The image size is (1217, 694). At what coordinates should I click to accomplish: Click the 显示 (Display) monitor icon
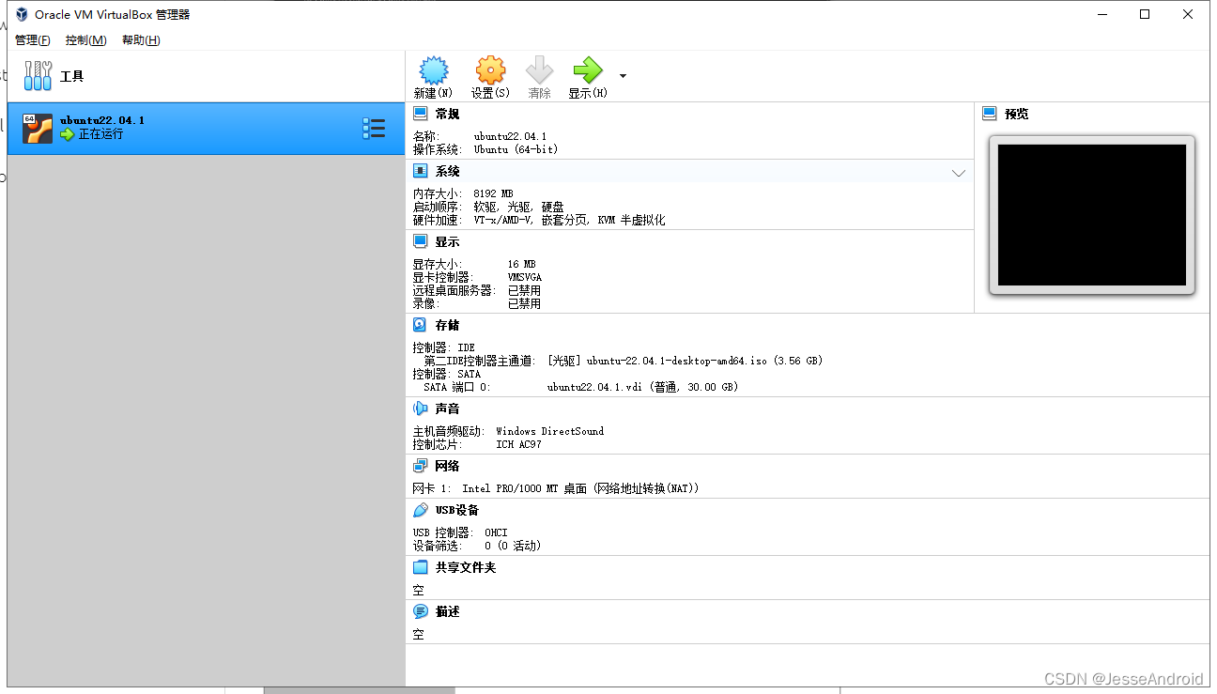tap(420, 241)
